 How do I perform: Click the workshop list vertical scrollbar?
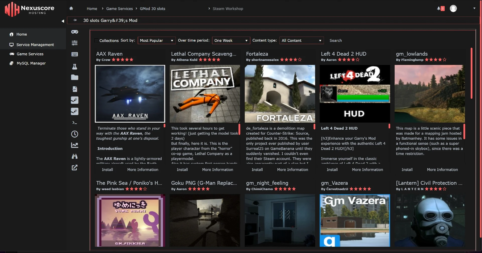pyautogui.click(x=472, y=73)
